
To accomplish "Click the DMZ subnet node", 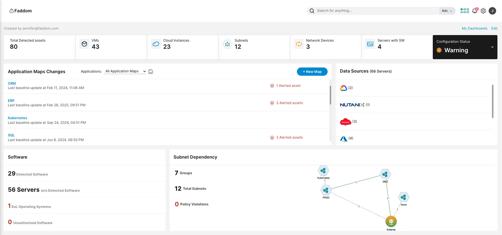I will 385,174.
